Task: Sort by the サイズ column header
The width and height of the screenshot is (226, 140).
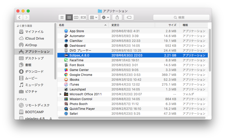Action: coord(172,25)
